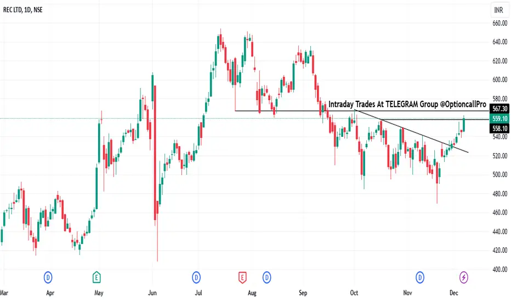Click the 660.00 level on price axis
This screenshot has height=301, width=511.
tap(500, 23)
